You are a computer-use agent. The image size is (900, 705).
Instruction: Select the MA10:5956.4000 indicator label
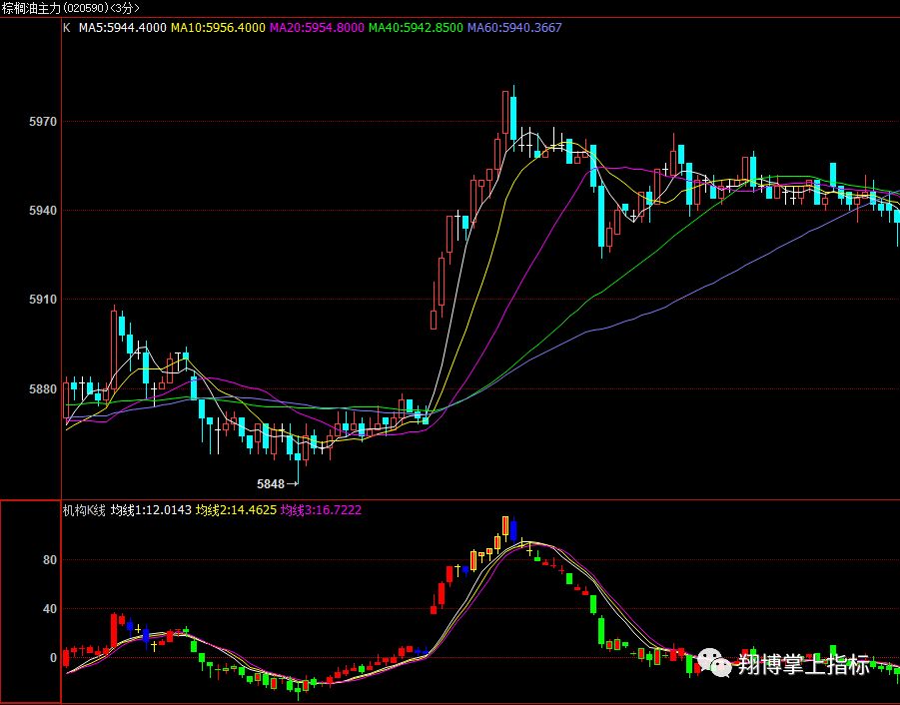tap(218, 28)
